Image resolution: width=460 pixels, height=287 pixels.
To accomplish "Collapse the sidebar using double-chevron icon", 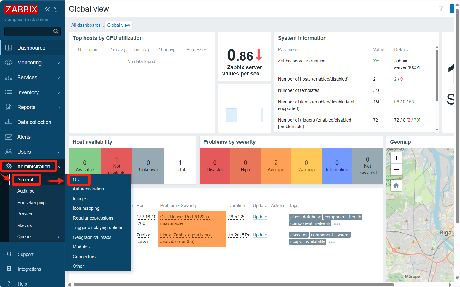I will [x=47, y=9].
